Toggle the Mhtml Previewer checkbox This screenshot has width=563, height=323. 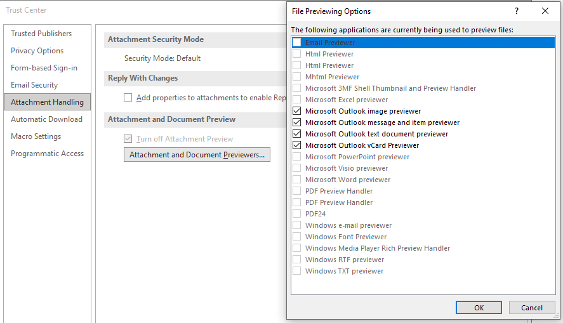pos(296,77)
